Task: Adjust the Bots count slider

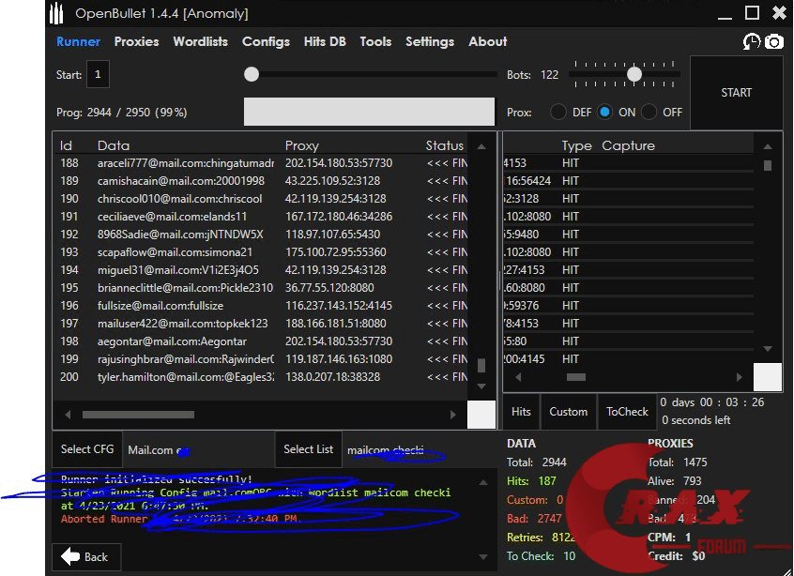Action: (x=634, y=73)
